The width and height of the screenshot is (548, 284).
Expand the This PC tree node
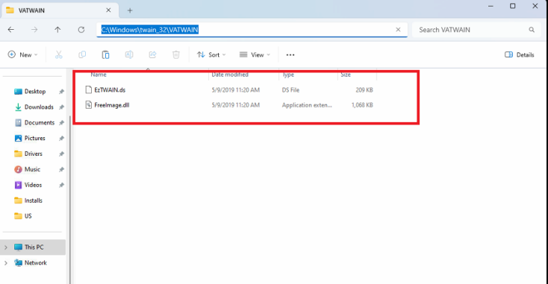(x=6, y=247)
